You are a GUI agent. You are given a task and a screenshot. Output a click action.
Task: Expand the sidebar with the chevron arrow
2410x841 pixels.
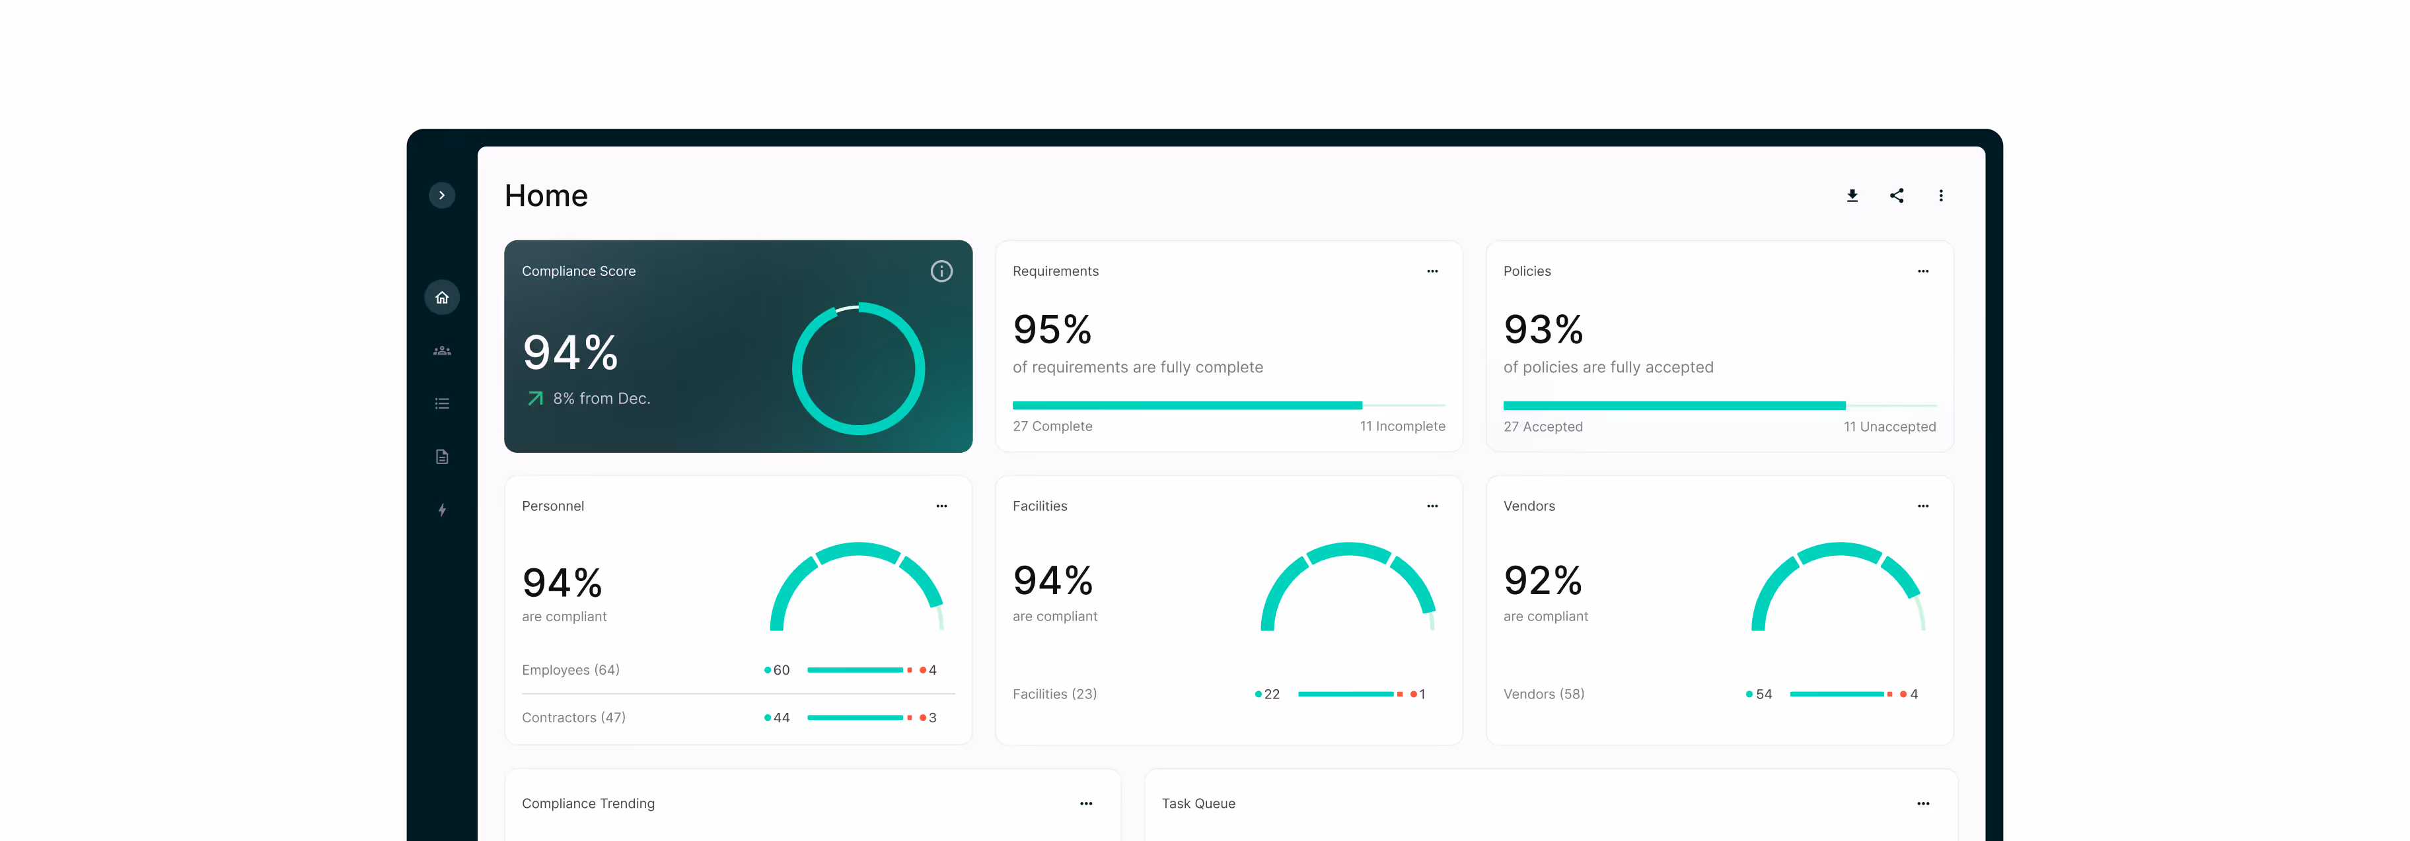click(441, 195)
